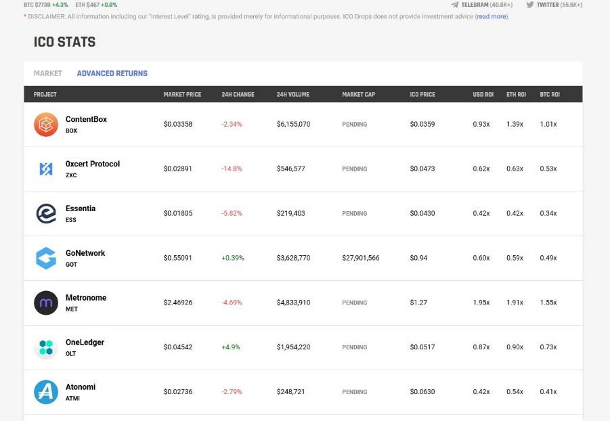Open the Twitter (55.5K+) link

[x=554, y=5]
